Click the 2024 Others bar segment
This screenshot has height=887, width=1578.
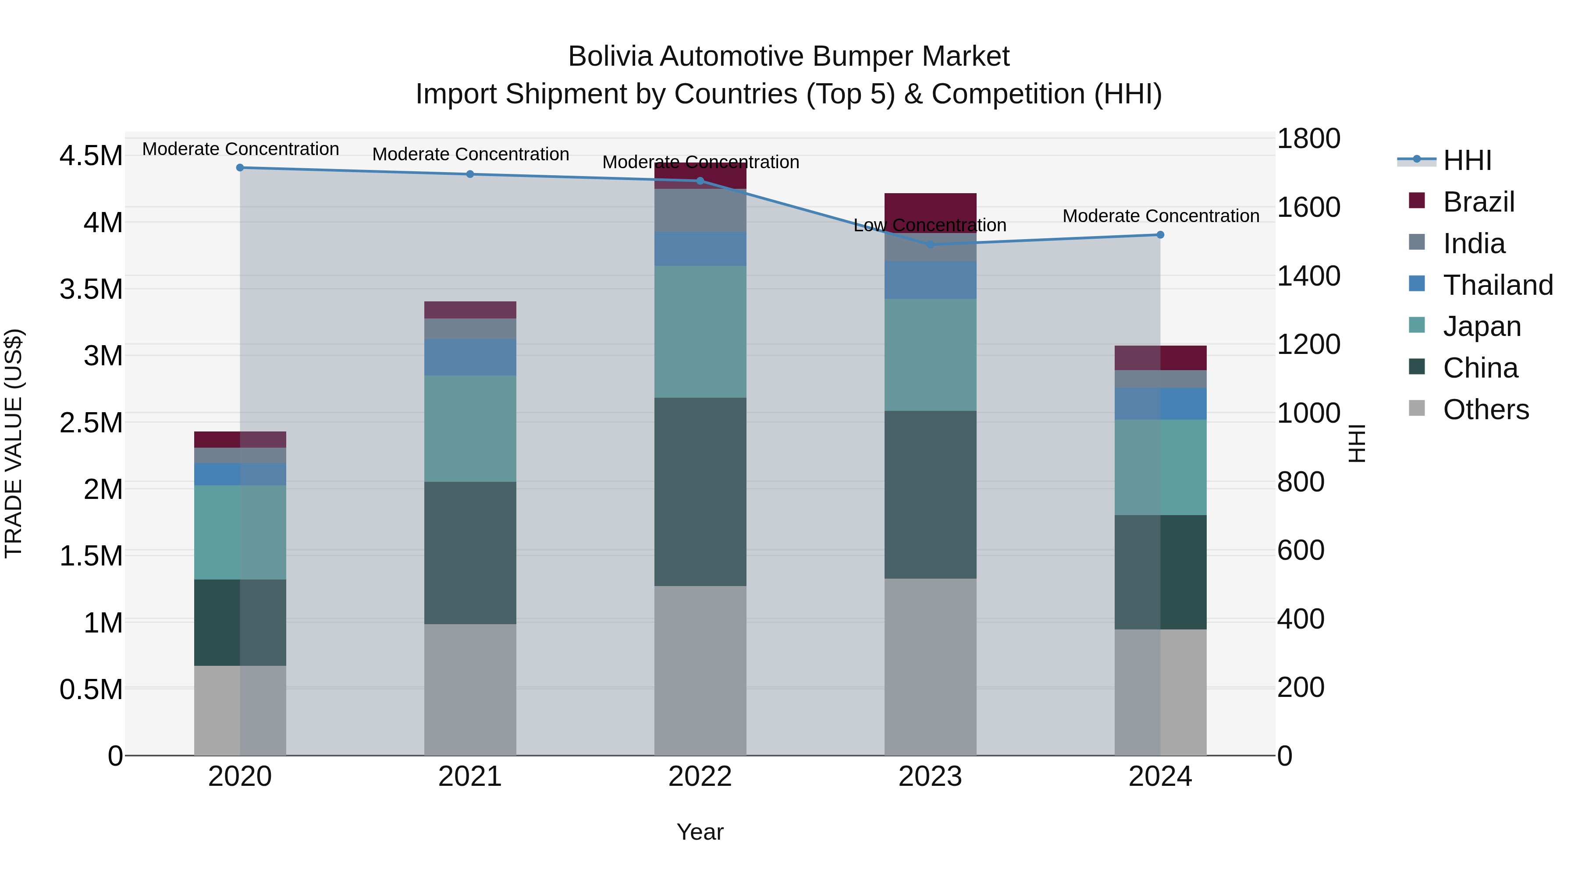(x=1160, y=693)
